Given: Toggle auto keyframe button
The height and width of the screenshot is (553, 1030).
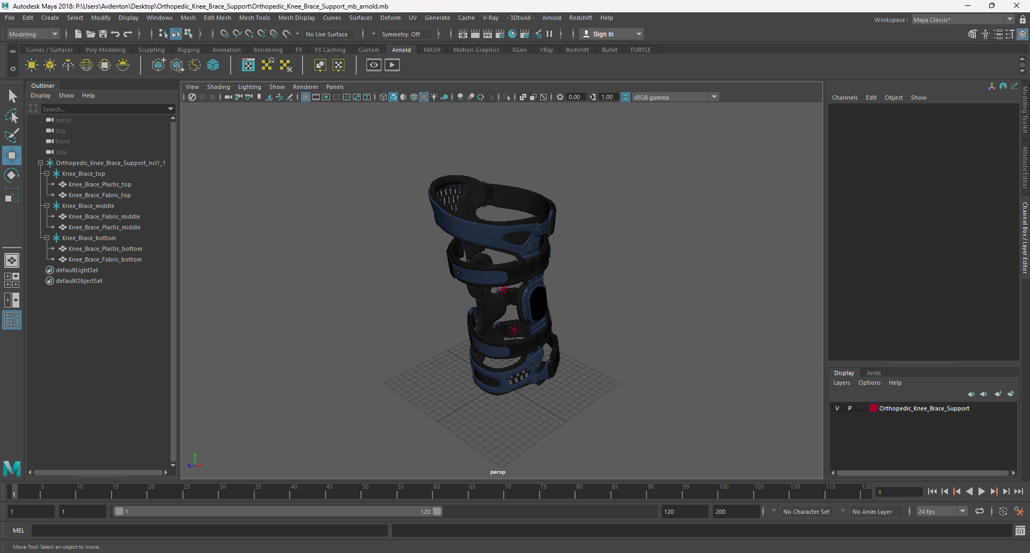Looking at the screenshot, I should tap(1003, 511).
